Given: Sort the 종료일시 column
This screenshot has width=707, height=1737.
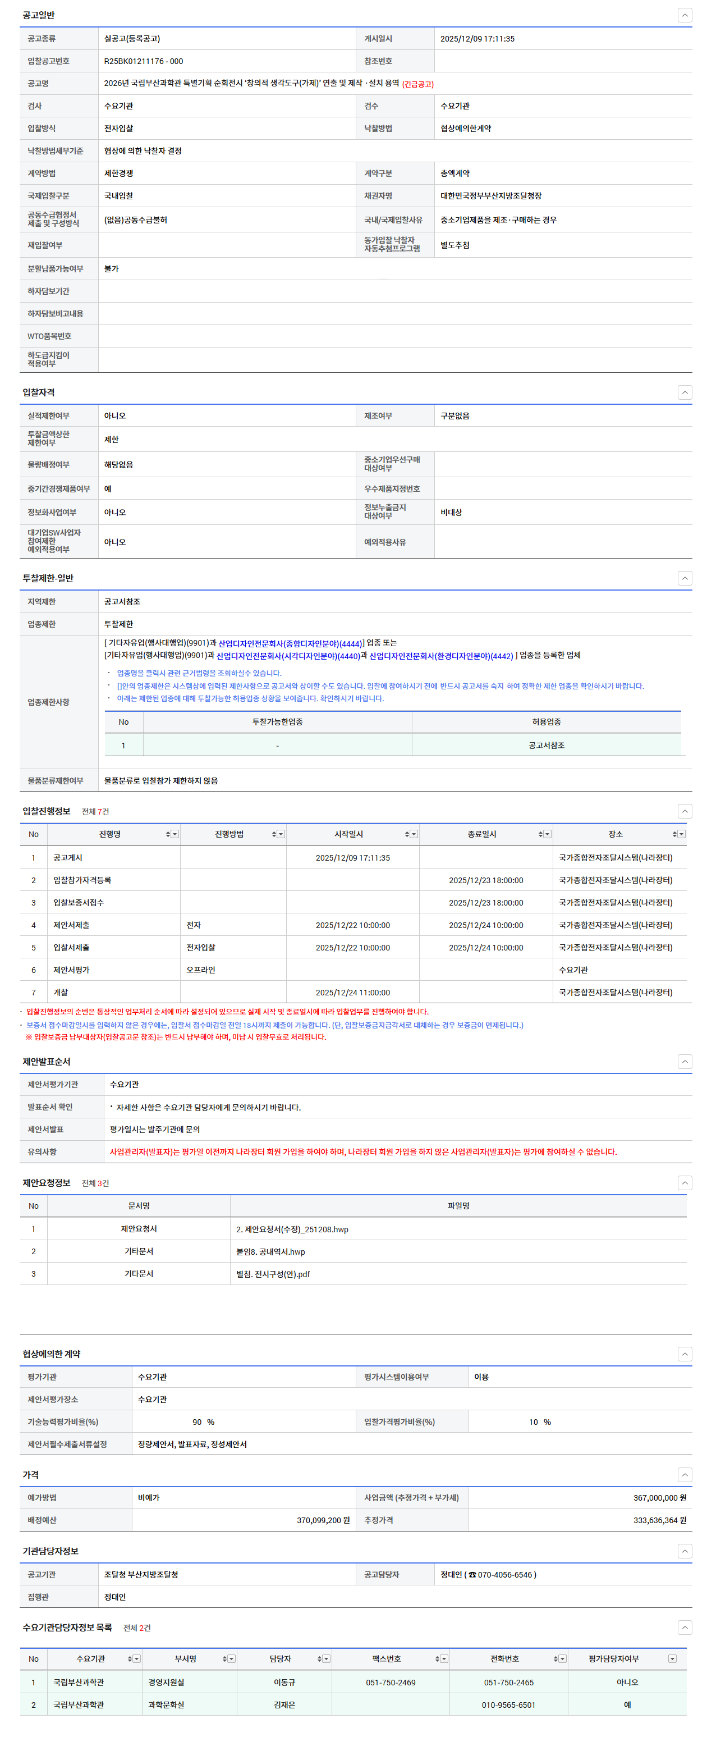Looking at the screenshot, I should coord(540,834).
